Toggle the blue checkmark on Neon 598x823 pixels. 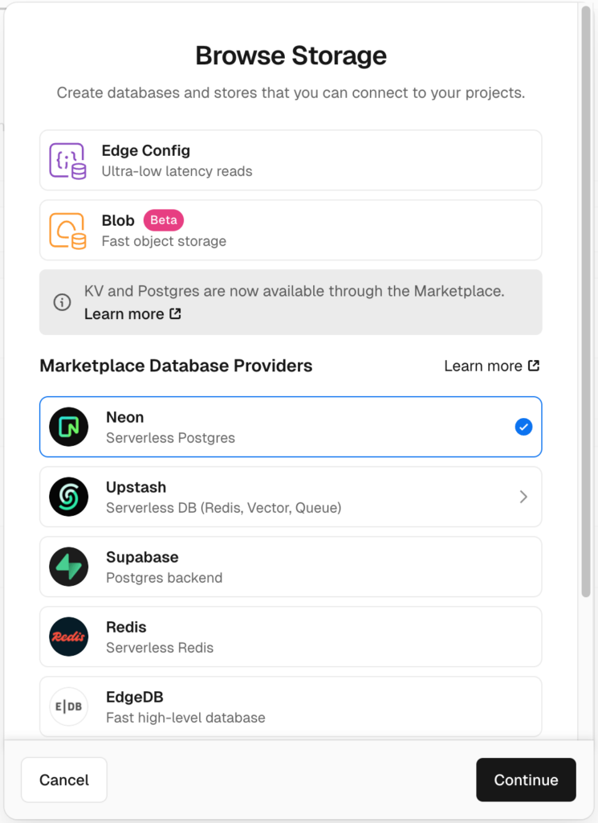pos(523,427)
